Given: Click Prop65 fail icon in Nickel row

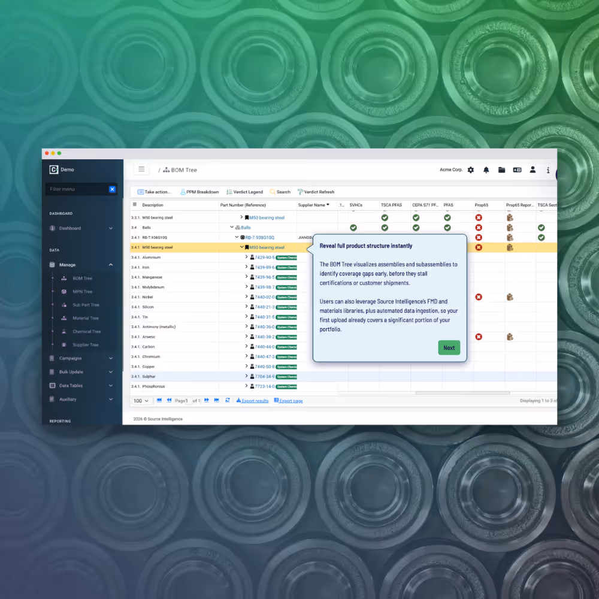Looking at the screenshot, I should pos(478,297).
